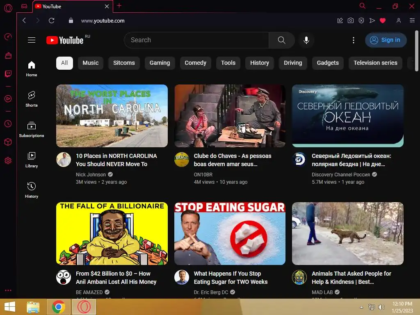Open ON10BR channel link
The width and height of the screenshot is (420, 315).
(x=203, y=175)
